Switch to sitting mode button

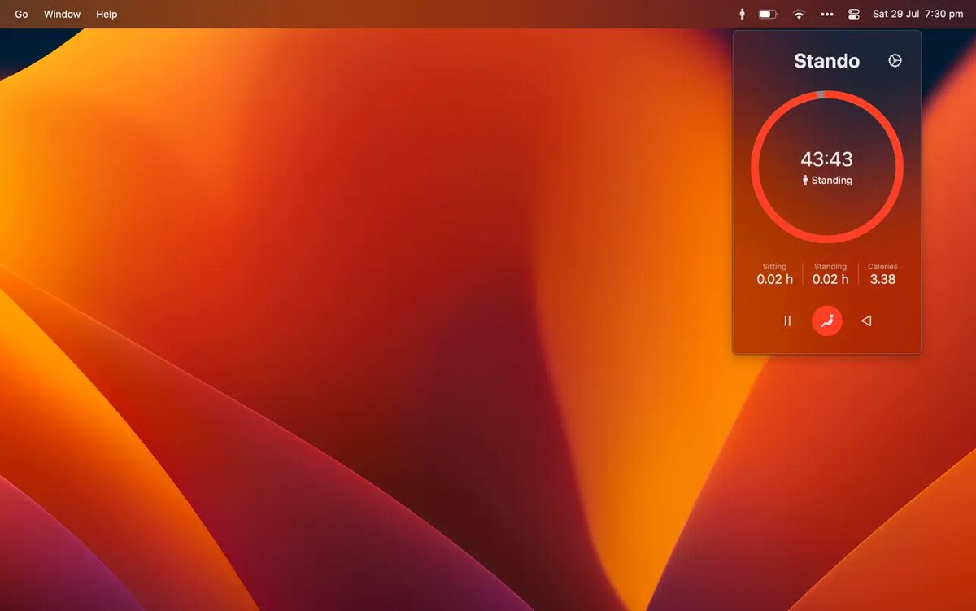pos(827,321)
